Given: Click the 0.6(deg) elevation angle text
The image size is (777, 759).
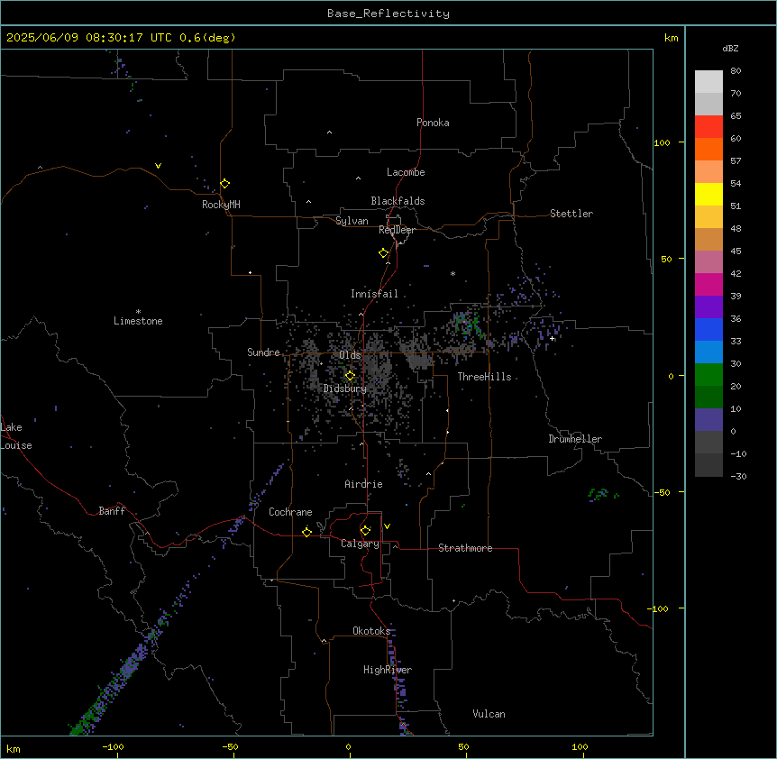Looking at the screenshot, I should coord(207,38).
